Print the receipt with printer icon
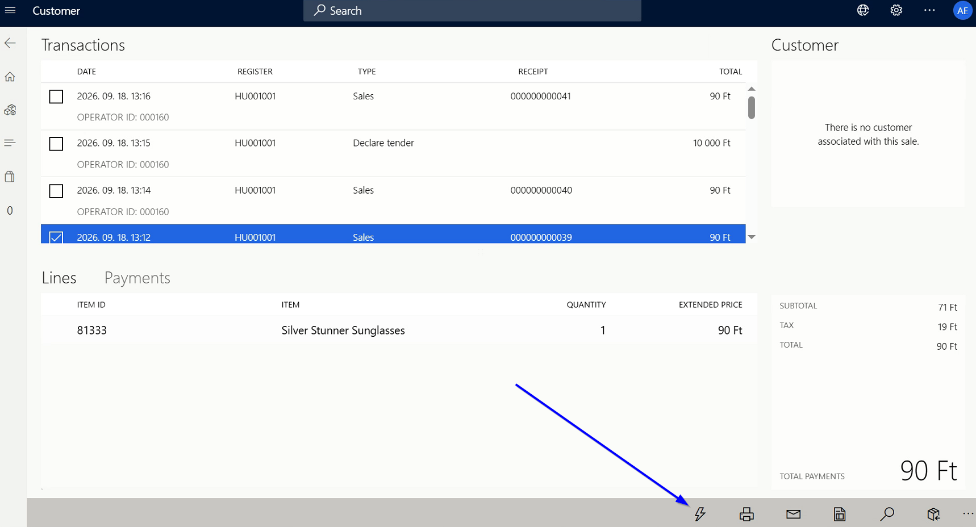 tap(746, 514)
